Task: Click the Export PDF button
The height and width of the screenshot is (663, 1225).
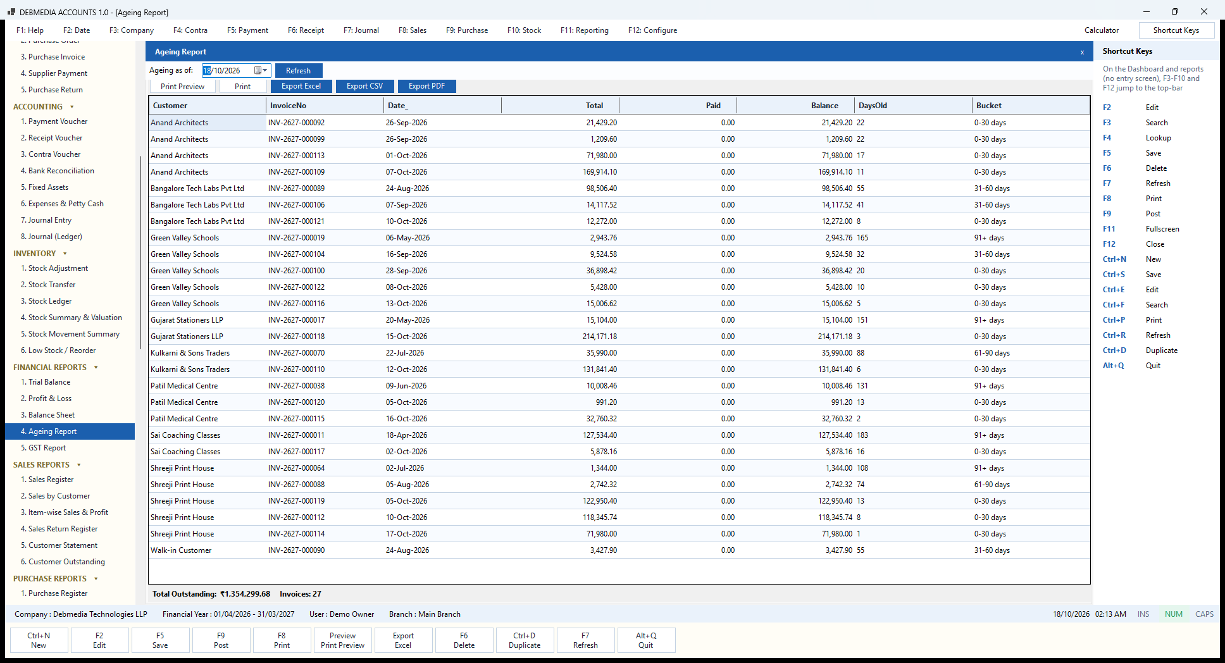Action: click(x=426, y=86)
